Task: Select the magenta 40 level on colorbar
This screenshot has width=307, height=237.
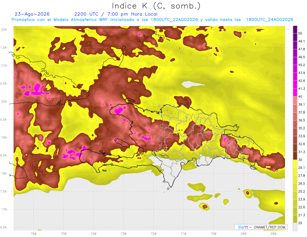Action: [295, 92]
